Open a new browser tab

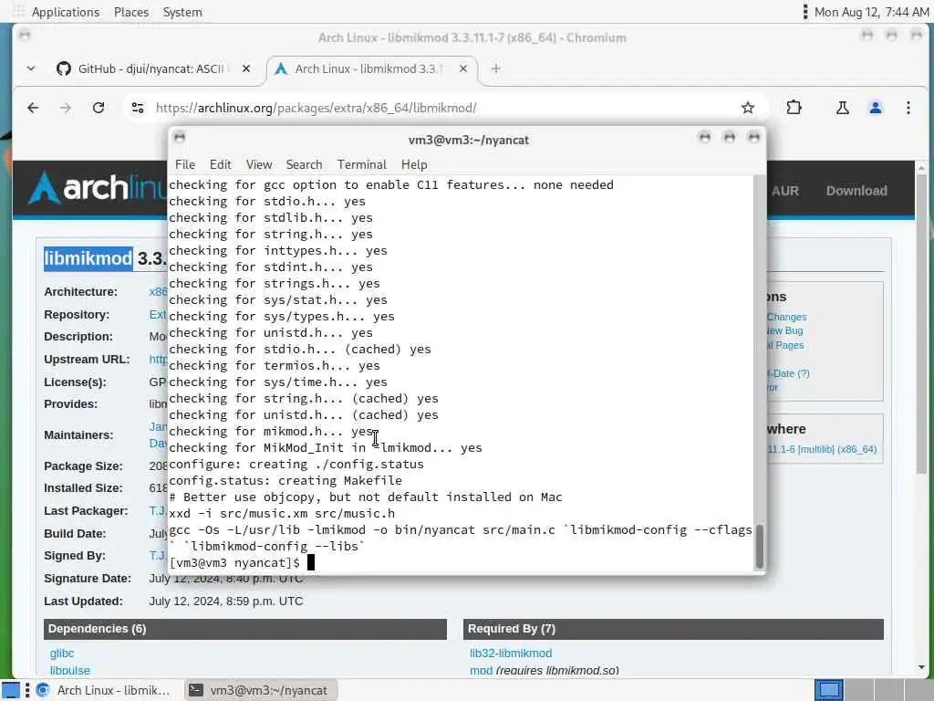coord(495,68)
